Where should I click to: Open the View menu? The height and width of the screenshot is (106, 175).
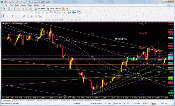11,5
